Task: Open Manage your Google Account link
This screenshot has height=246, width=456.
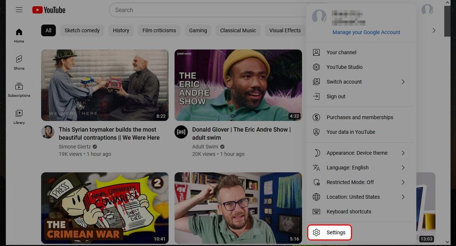Action: [366, 32]
